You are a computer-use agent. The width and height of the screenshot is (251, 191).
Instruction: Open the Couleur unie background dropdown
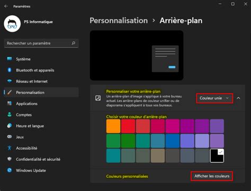214,98
